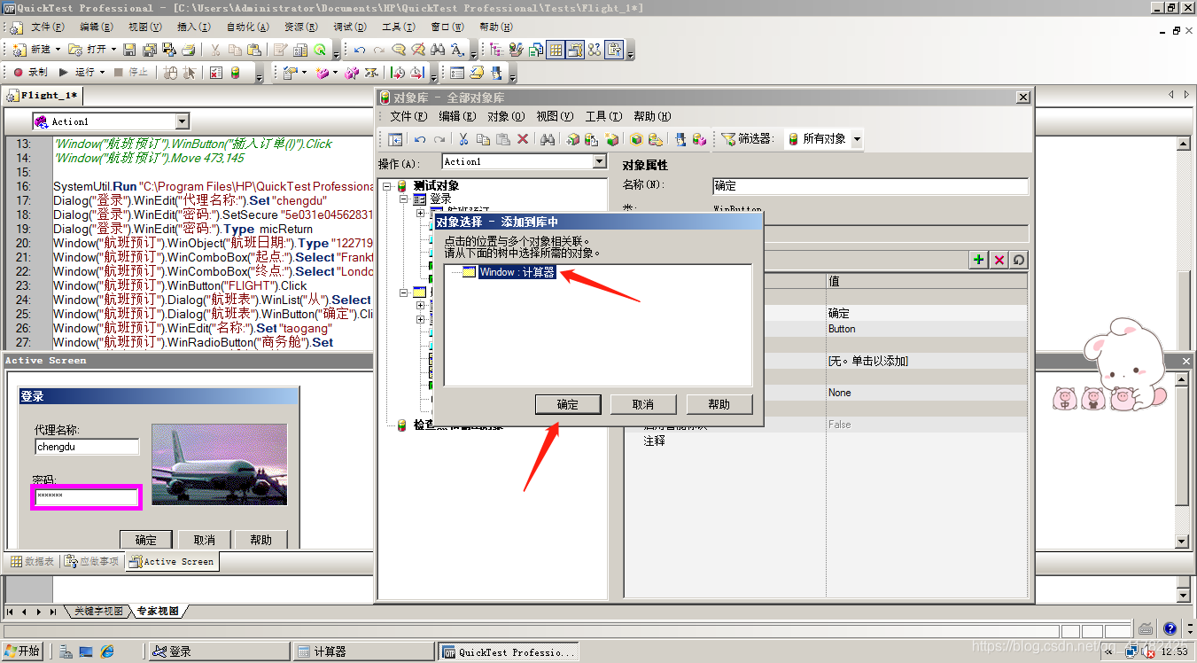Click the Cut icon in 对象库 toolbar
The image size is (1197, 663).
462,139
